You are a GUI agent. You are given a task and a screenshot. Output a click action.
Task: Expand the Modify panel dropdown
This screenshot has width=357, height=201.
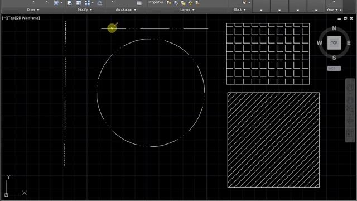pyautogui.click(x=85, y=10)
